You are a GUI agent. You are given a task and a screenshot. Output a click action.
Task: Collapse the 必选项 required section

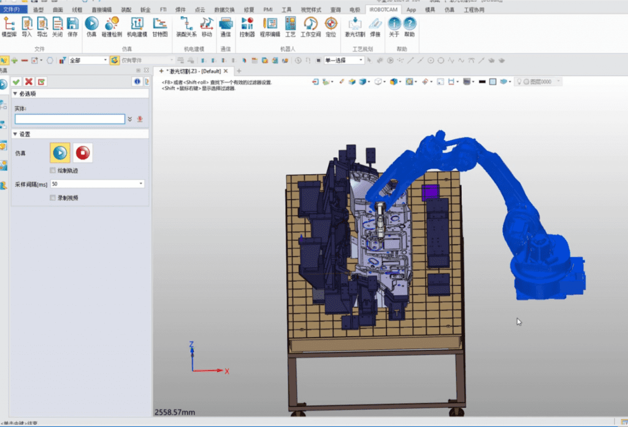tap(15, 94)
